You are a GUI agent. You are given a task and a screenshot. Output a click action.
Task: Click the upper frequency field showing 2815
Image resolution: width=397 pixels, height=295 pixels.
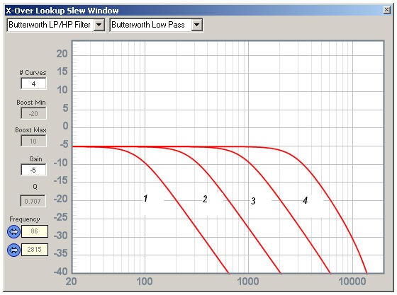pyautogui.click(x=35, y=250)
